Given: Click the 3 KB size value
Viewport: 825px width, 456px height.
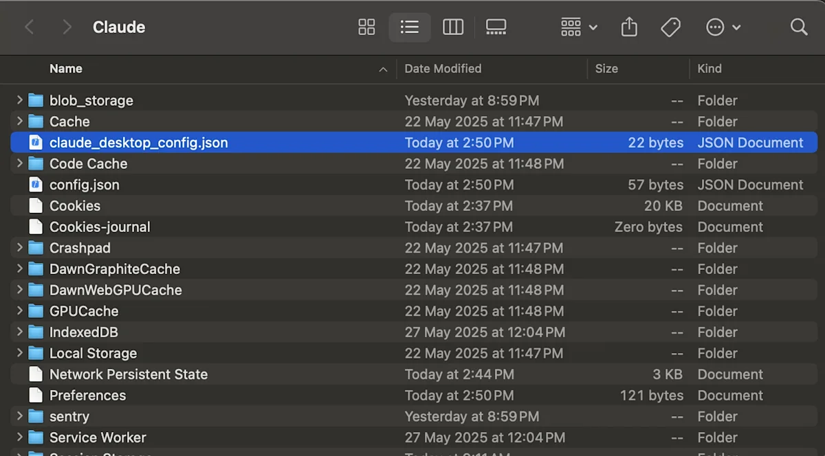Looking at the screenshot, I should [x=668, y=374].
